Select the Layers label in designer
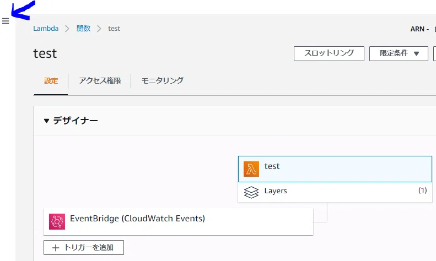Image resolution: width=436 pixels, height=261 pixels. [276, 191]
